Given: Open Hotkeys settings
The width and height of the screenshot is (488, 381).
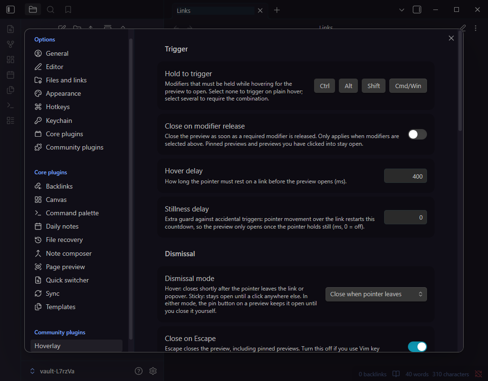Looking at the screenshot, I should [77, 107].
